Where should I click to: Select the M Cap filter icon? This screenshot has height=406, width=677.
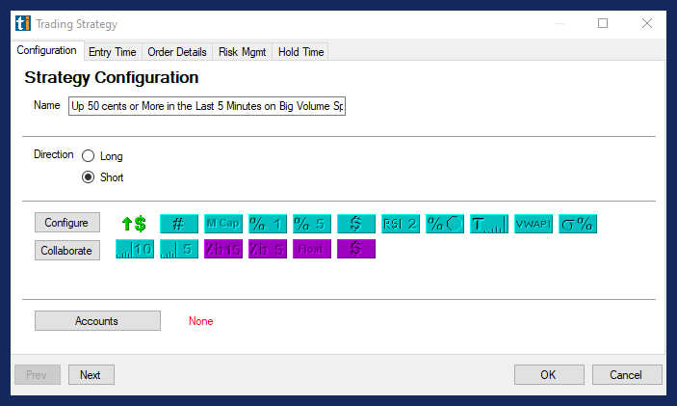[222, 224]
